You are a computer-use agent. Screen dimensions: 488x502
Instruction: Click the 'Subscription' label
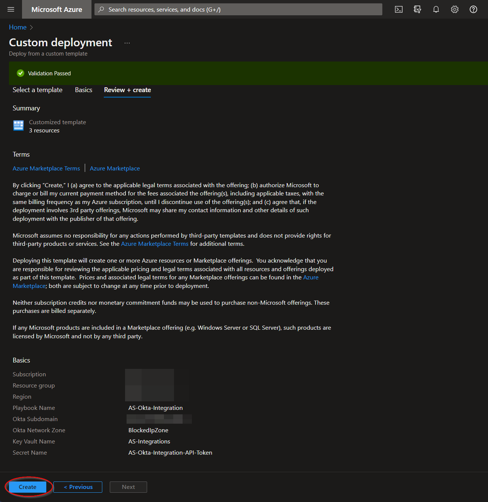tap(29, 374)
